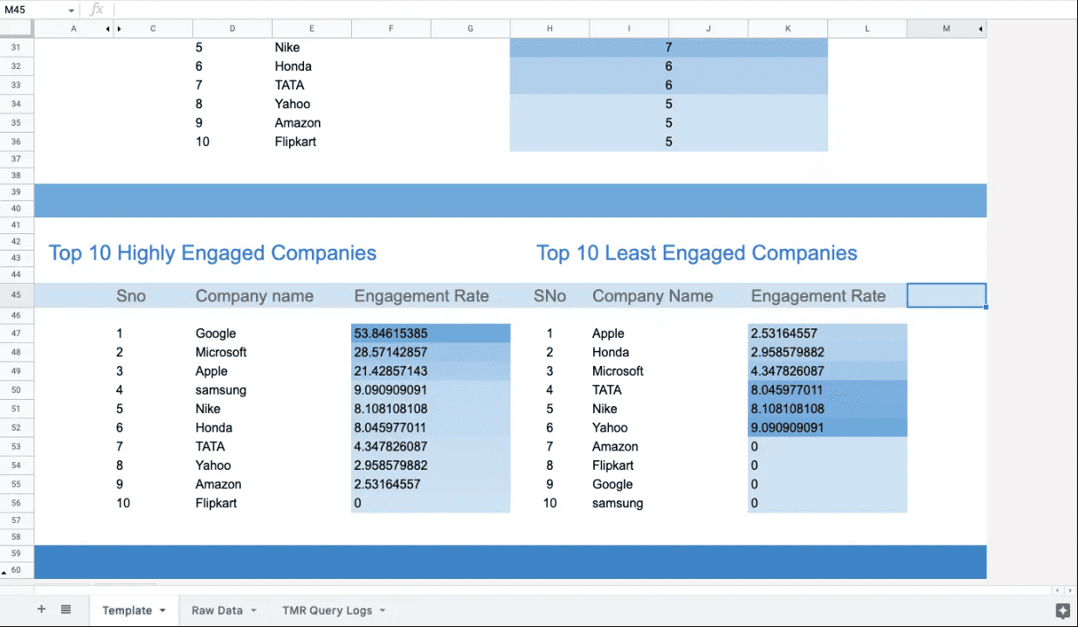Add a new sheet with the plus icon
Image resolution: width=1078 pixels, height=627 pixels.
click(x=41, y=610)
